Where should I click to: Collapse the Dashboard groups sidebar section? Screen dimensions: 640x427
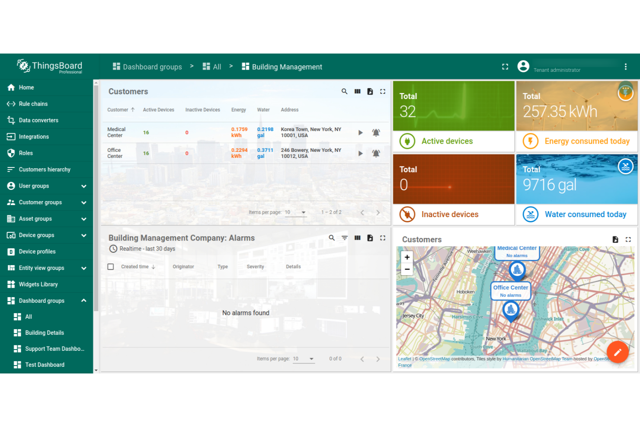83,301
